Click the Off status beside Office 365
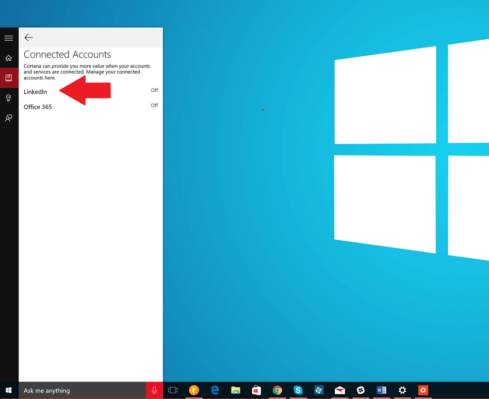 [154, 105]
